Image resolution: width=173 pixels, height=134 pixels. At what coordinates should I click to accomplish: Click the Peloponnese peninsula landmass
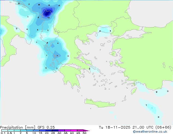[x=71, y=75]
